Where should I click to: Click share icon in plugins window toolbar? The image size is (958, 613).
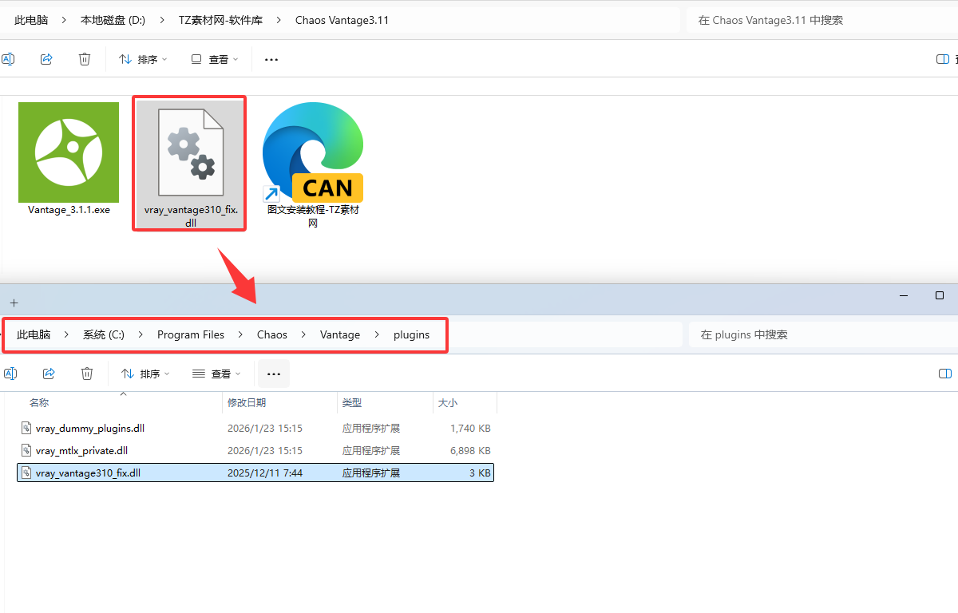tap(48, 374)
